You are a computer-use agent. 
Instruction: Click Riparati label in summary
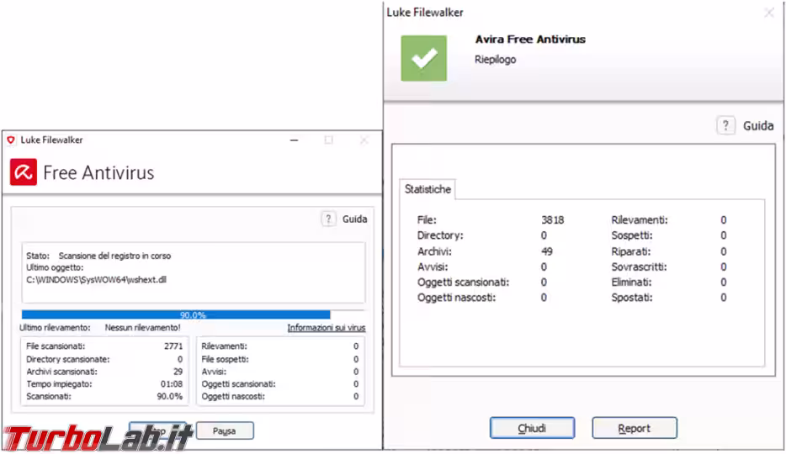630,251
